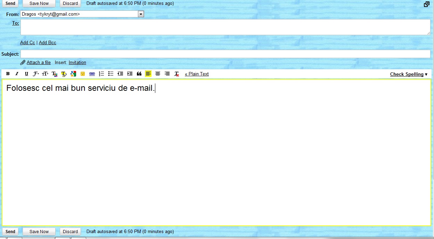
Task: Create a numbered list
Action: [101, 74]
